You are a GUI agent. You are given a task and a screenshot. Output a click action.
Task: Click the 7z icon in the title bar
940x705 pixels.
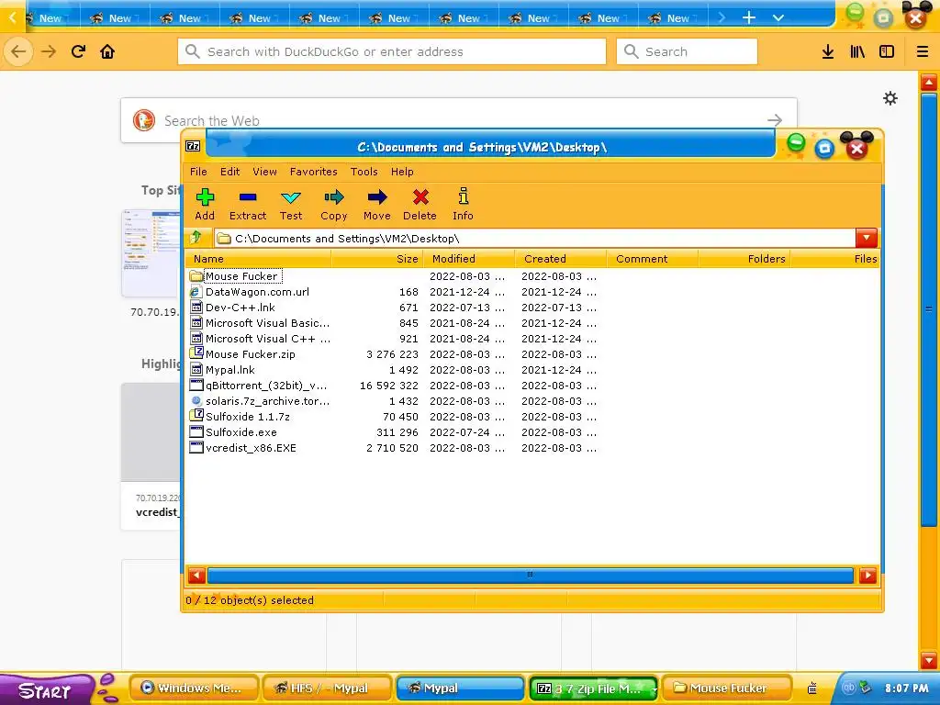pos(193,146)
